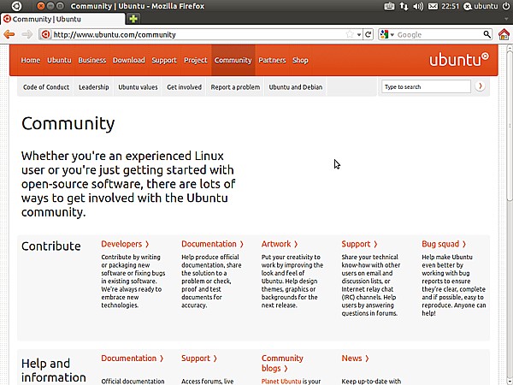Close the Firefox window
Screen dimensions: 513x385
pos(40,6)
